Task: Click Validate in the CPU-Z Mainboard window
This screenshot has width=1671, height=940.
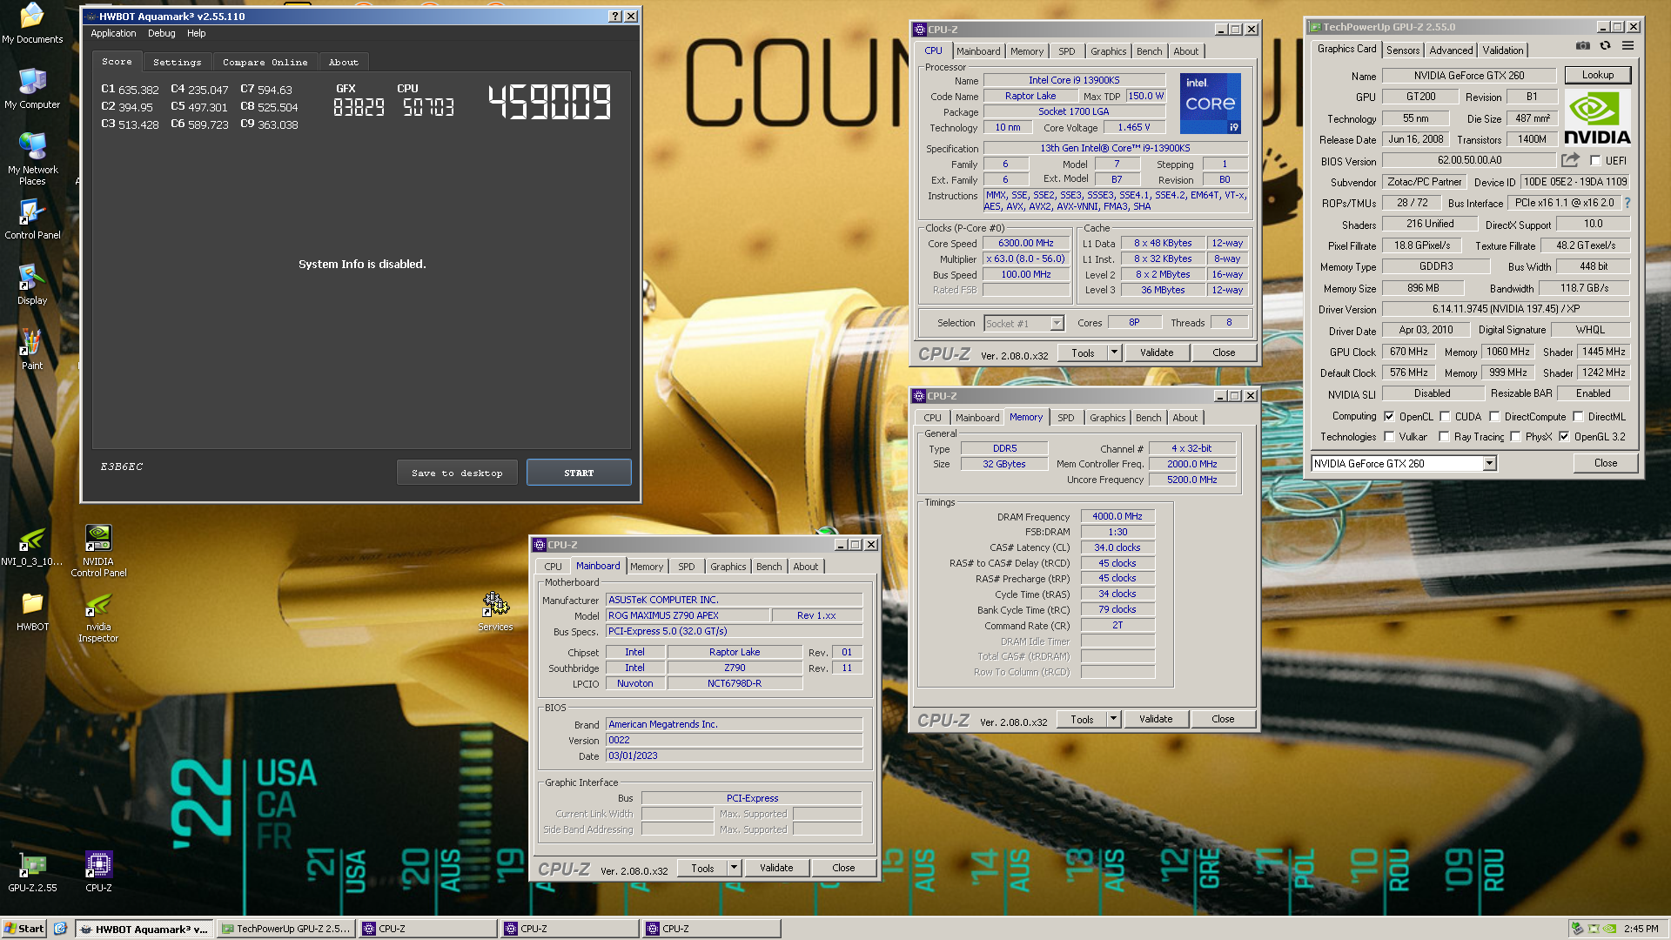Action: point(775,868)
